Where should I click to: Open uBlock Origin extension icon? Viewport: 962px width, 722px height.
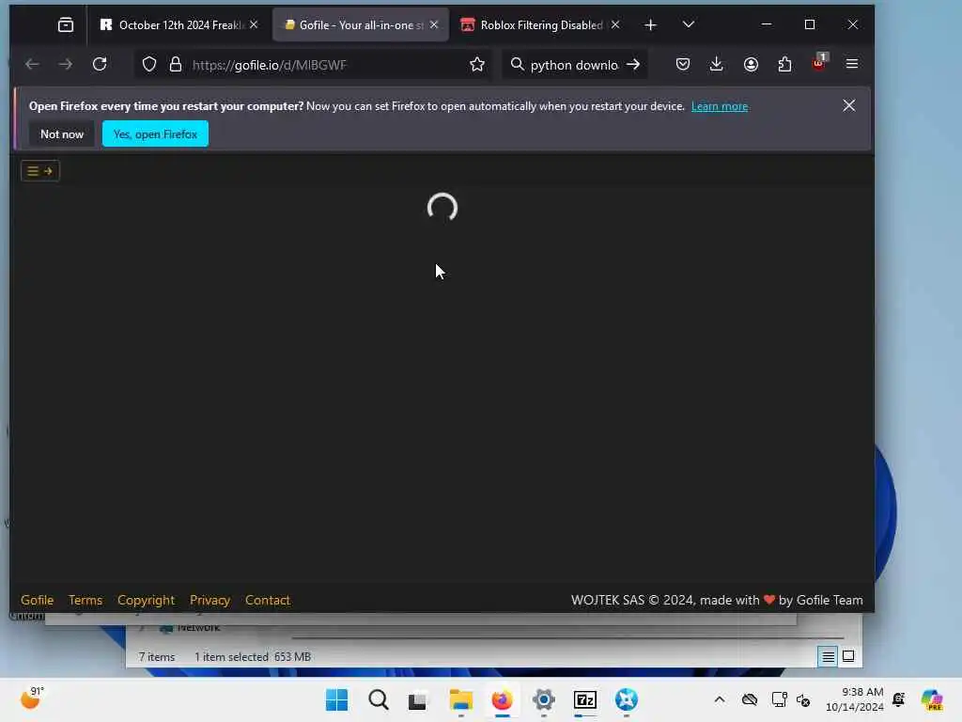(x=819, y=63)
